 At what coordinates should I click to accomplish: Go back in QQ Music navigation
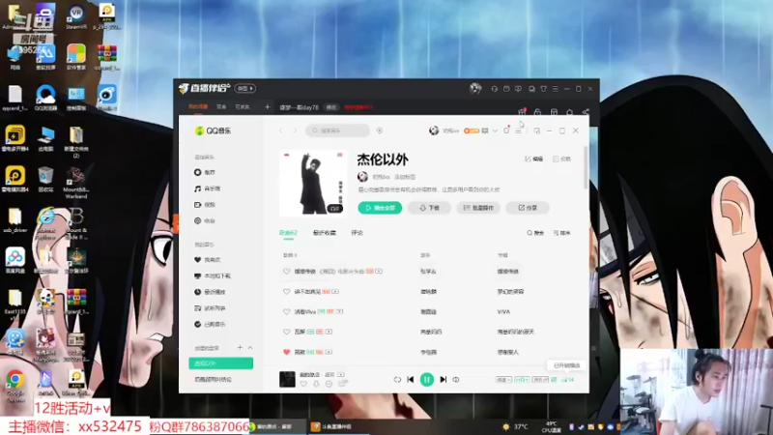coord(281,130)
